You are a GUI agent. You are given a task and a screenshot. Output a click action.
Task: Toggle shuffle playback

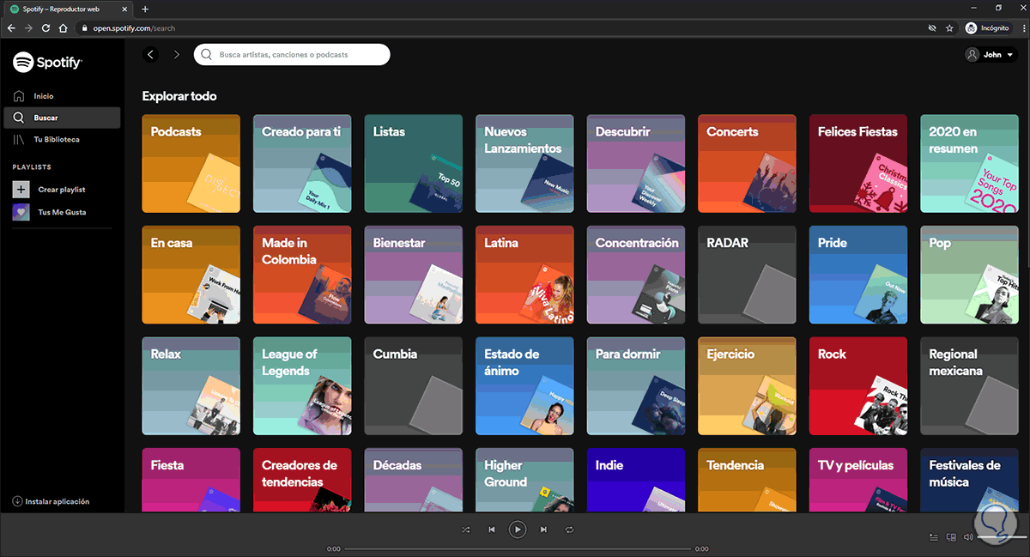[x=466, y=530]
